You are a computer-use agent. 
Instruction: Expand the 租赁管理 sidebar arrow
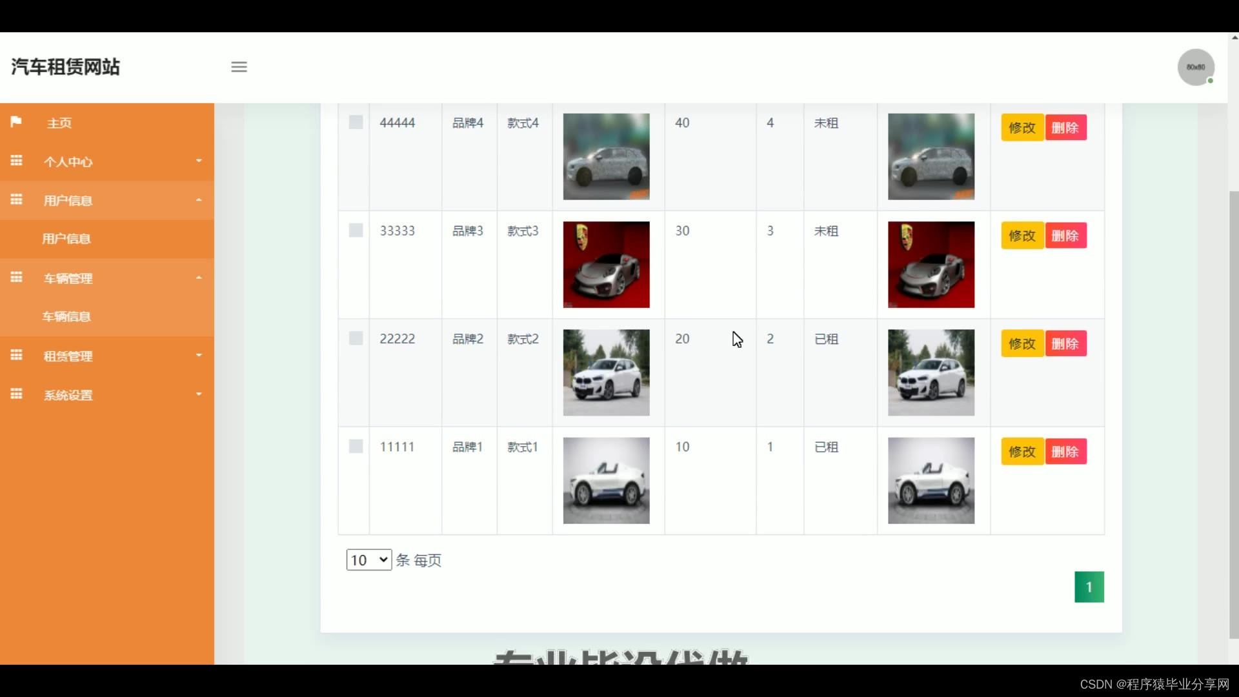199,355
